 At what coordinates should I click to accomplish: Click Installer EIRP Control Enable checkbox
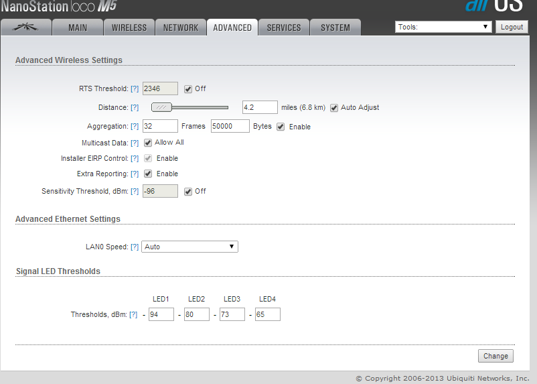click(147, 158)
